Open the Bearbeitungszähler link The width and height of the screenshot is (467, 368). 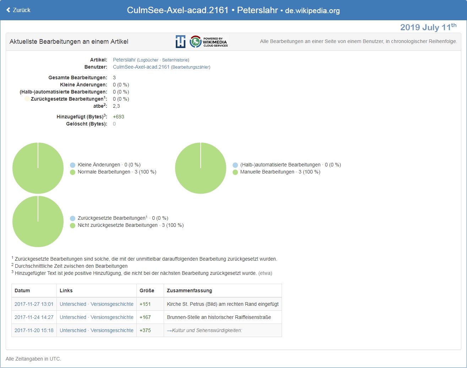(191, 67)
